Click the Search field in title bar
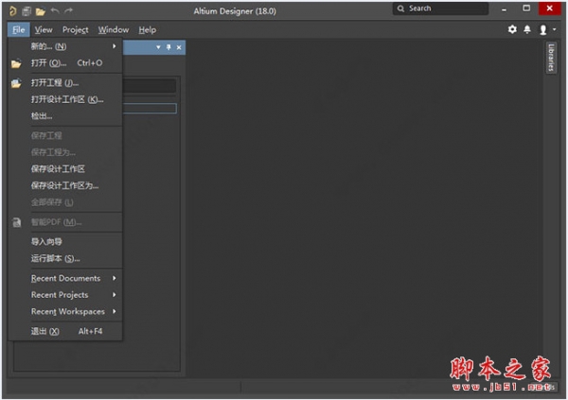Image resolution: width=568 pixels, height=400 pixels. click(440, 9)
